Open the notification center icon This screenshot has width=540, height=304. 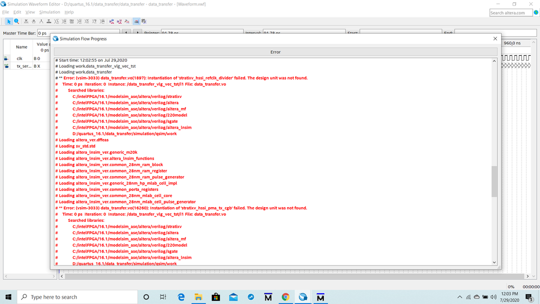pyautogui.click(x=530, y=297)
